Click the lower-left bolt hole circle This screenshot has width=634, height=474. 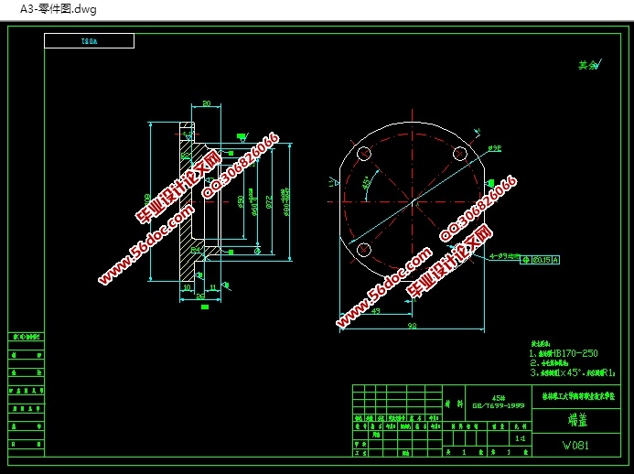[363, 249]
